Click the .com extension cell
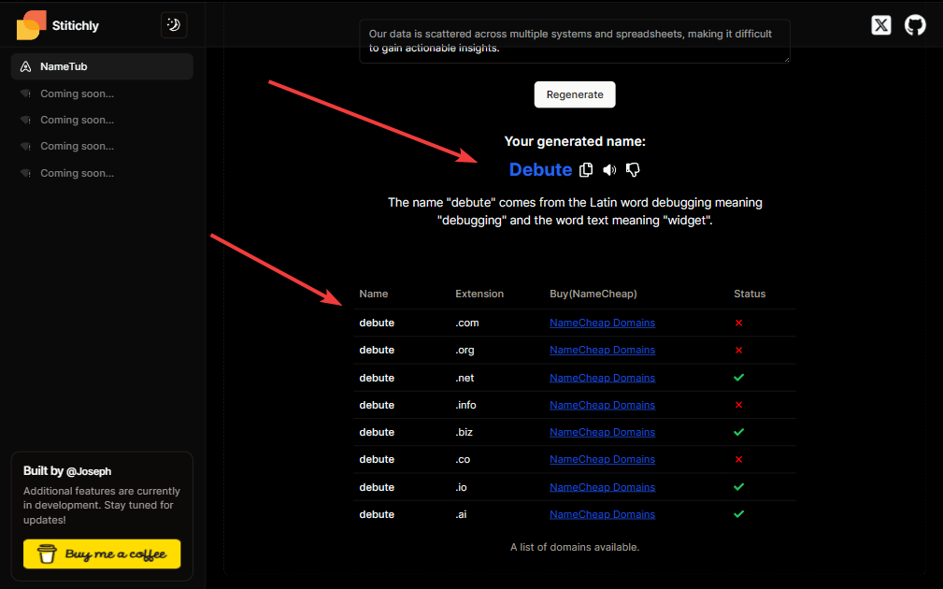The width and height of the screenshot is (943, 589). click(x=467, y=323)
